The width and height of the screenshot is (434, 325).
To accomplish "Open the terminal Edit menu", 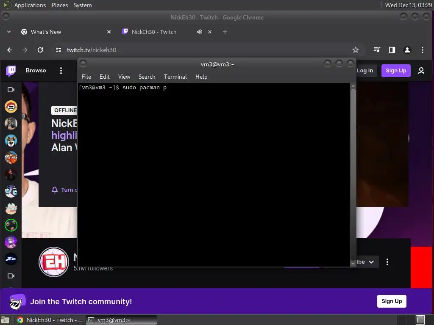I will [x=104, y=77].
